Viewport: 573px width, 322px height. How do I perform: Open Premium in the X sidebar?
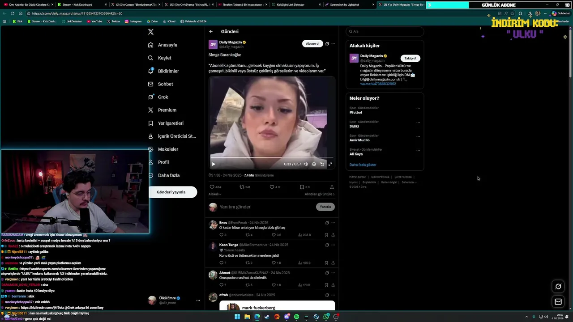pyautogui.click(x=162, y=110)
